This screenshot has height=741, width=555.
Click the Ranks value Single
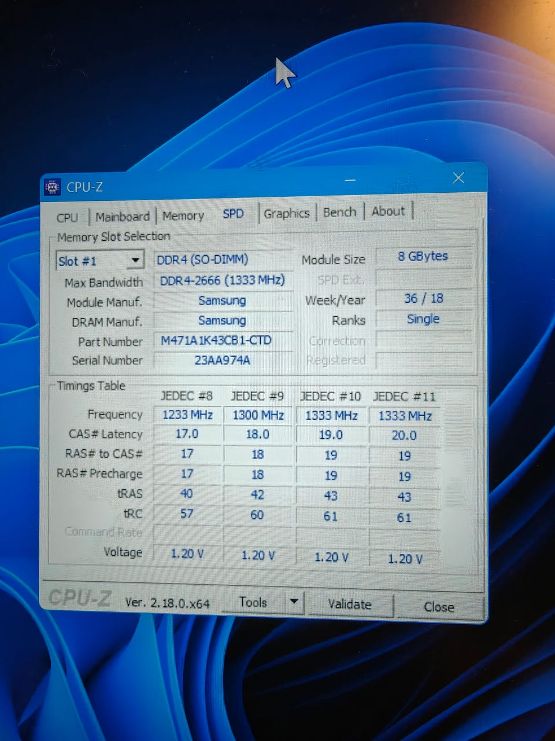click(x=423, y=319)
